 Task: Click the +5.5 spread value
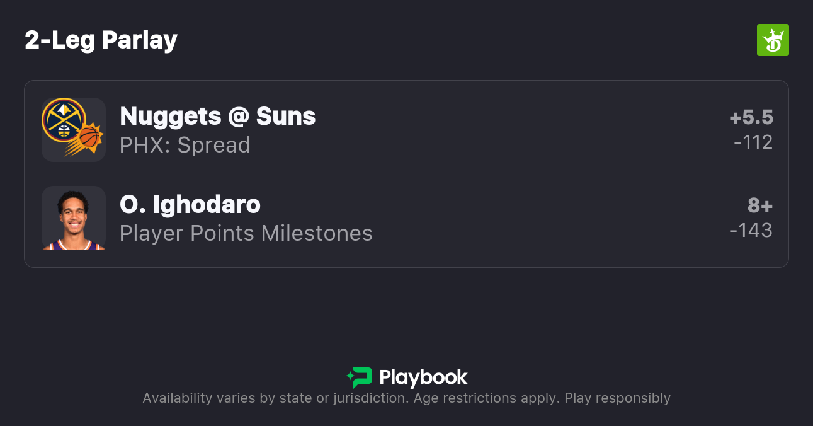click(751, 117)
